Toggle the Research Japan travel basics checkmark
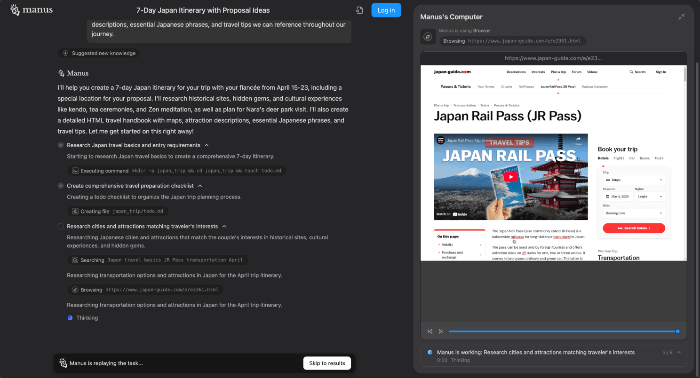 [x=61, y=145]
